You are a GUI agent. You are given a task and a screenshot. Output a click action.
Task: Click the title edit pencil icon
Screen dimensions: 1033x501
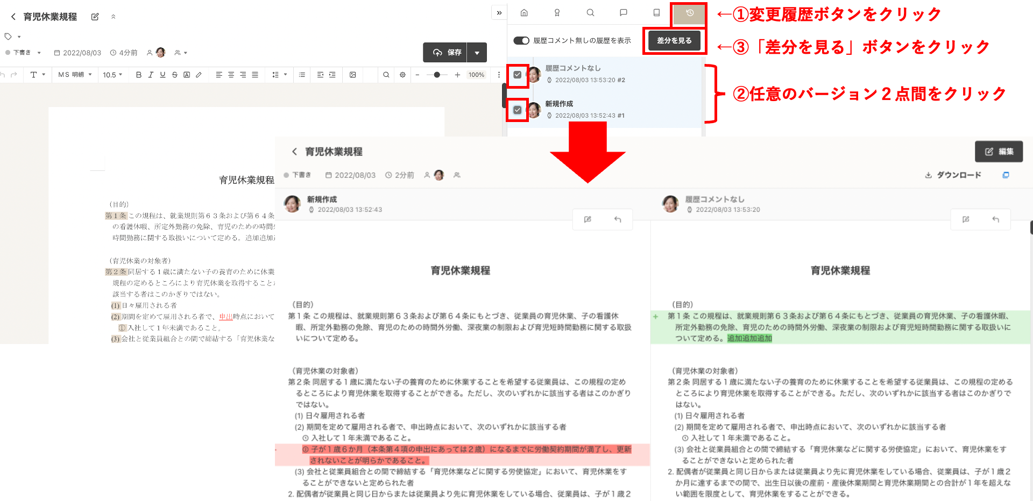click(95, 17)
